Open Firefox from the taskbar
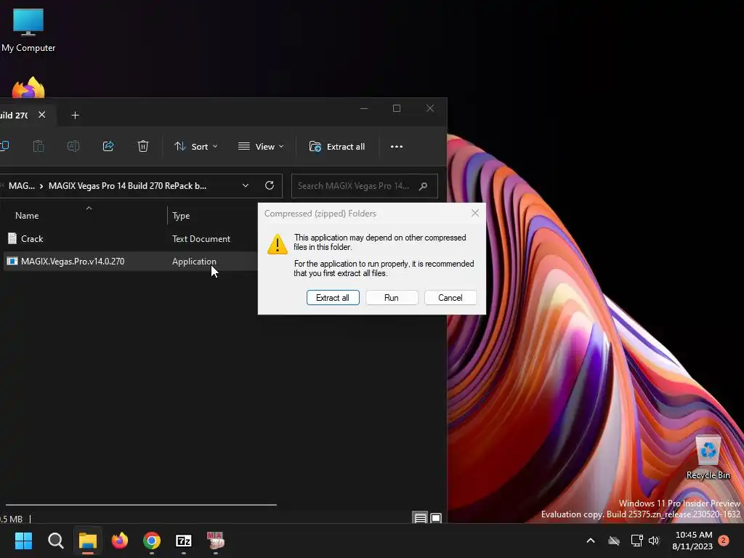744x558 pixels. click(120, 541)
